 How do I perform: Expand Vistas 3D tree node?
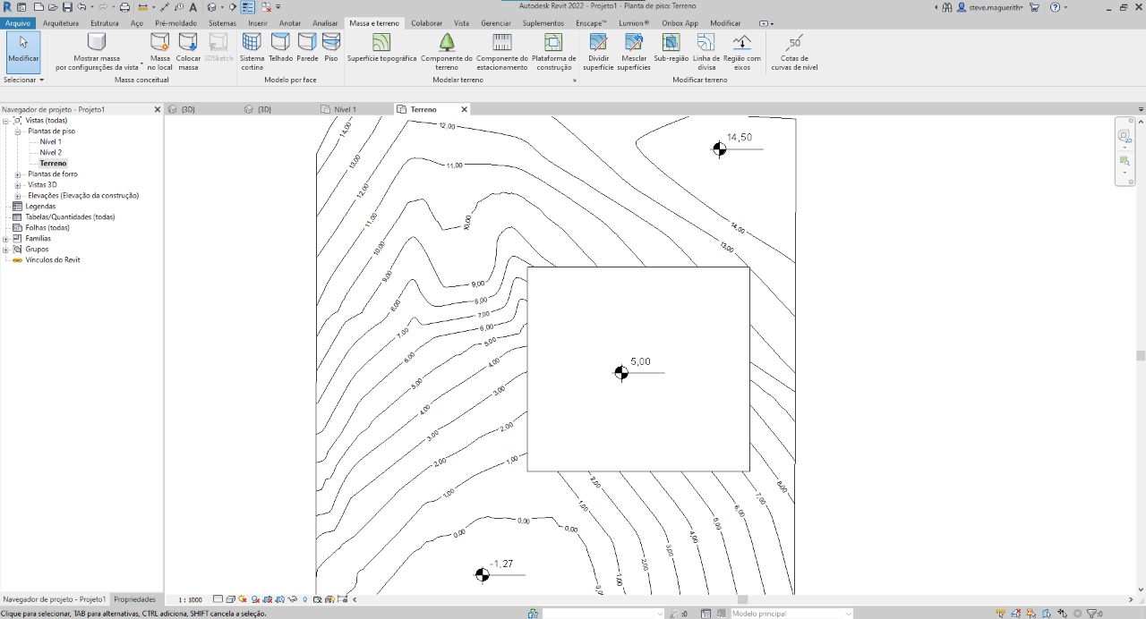click(x=17, y=185)
